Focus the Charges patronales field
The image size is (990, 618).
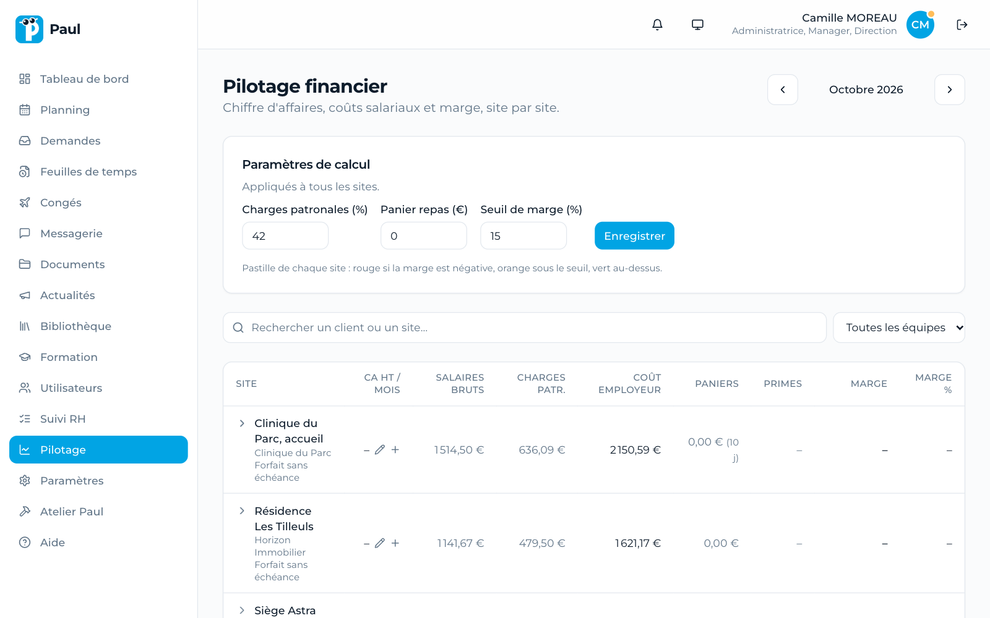(x=285, y=236)
